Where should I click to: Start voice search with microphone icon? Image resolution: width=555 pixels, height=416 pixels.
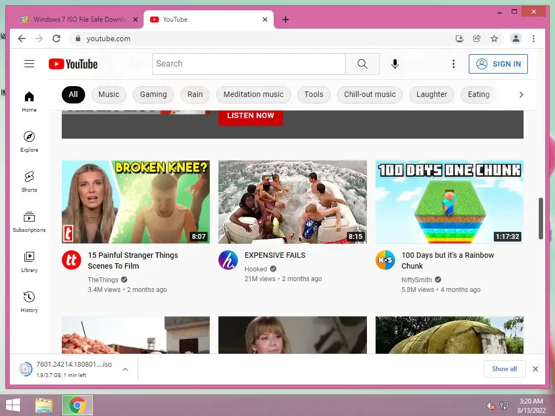coord(395,64)
